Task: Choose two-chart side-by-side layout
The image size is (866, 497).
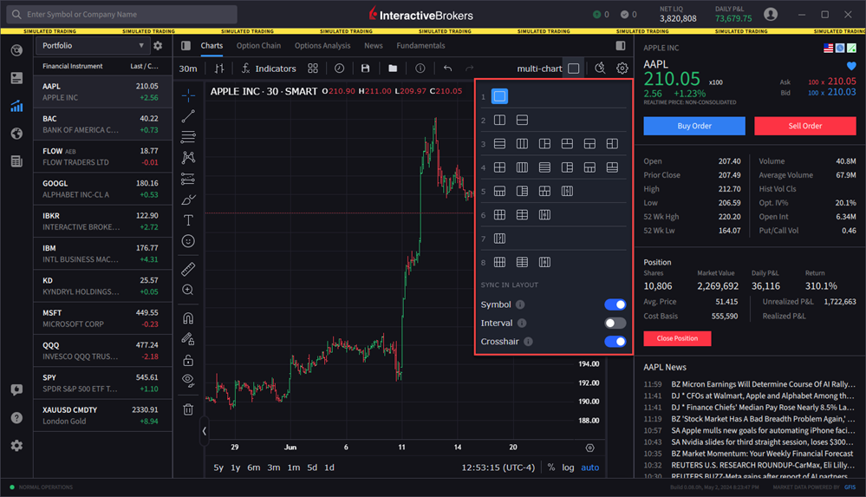Action: coord(499,120)
